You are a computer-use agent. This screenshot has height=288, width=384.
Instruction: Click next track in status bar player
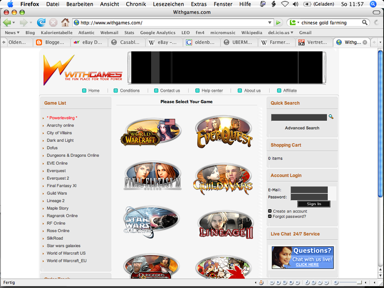(298, 283)
